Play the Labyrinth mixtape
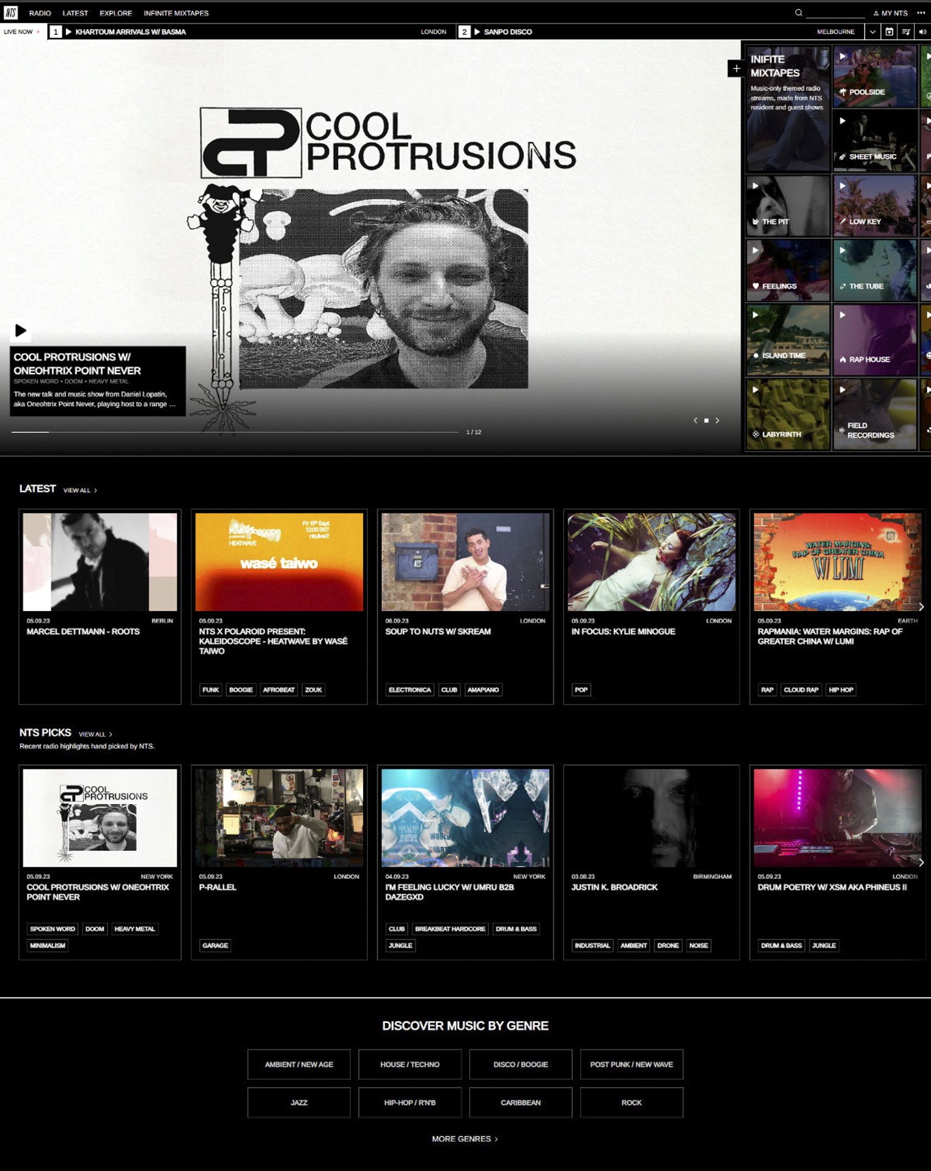The height and width of the screenshot is (1171, 931). coord(756,390)
